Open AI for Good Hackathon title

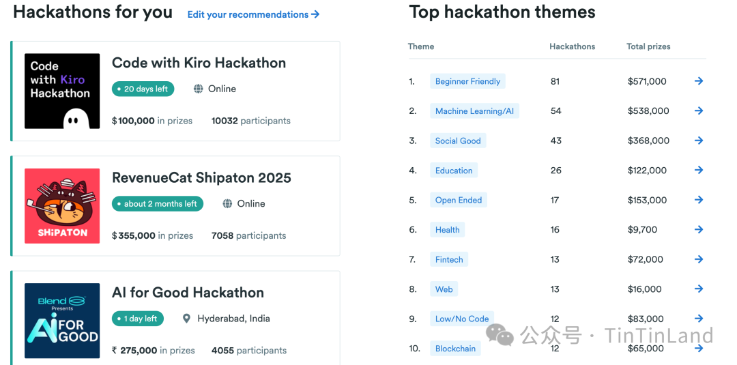tap(188, 293)
